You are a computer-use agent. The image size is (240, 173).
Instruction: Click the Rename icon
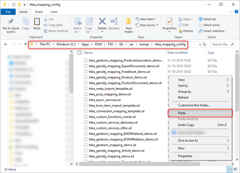114,21
